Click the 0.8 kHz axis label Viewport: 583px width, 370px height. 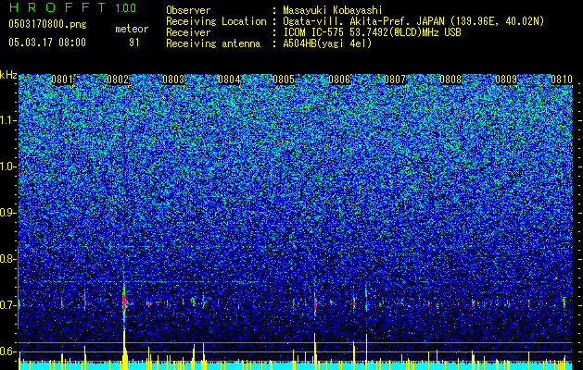[x=7, y=259]
